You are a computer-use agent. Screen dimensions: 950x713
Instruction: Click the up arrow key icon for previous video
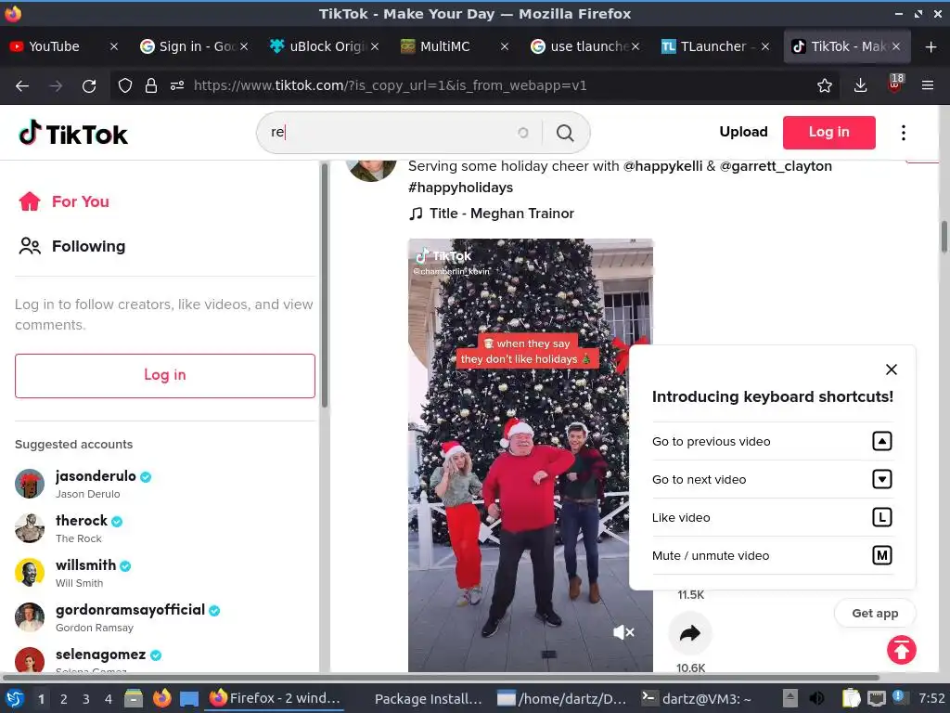click(x=882, y=441)
